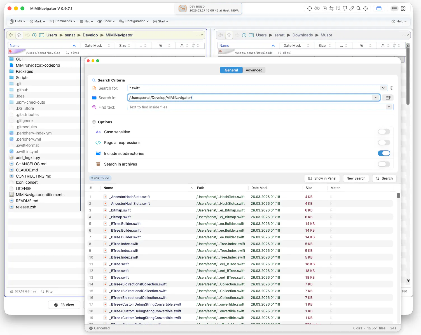Click the help question mark icon
The height and width of the screenshot is (335, 421).
(392, 88)
